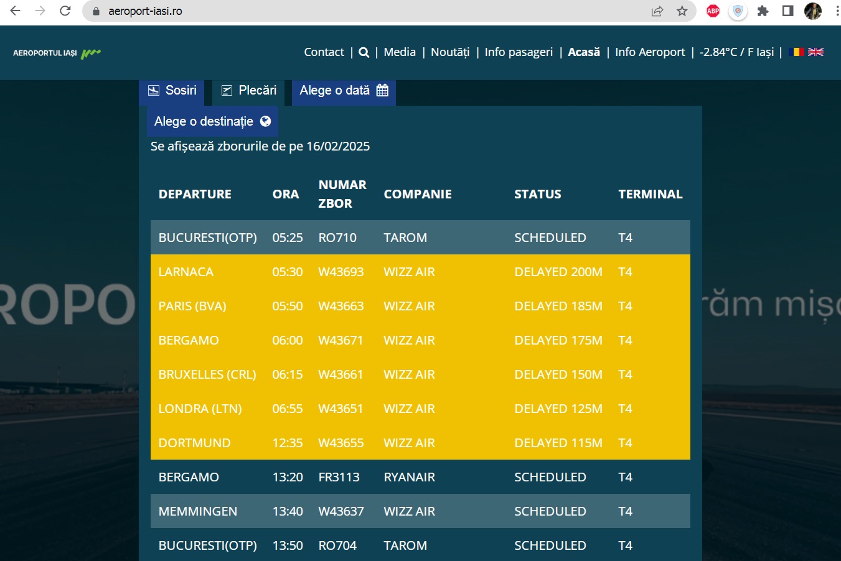The image size is (841, 561).
Task: Go to the Acasă home link
Action: (584, 52)
